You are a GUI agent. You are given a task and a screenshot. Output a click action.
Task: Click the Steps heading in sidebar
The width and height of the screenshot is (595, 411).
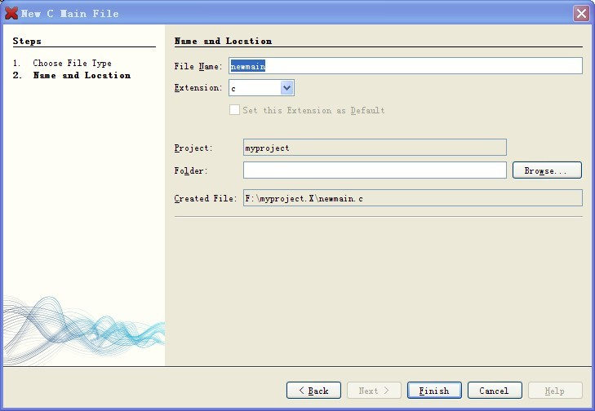click(x=27, y=41)
